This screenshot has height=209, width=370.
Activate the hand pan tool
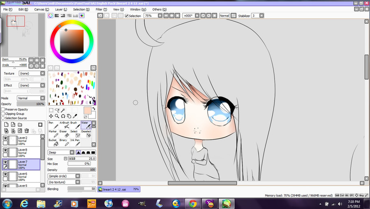pos(69,116)
